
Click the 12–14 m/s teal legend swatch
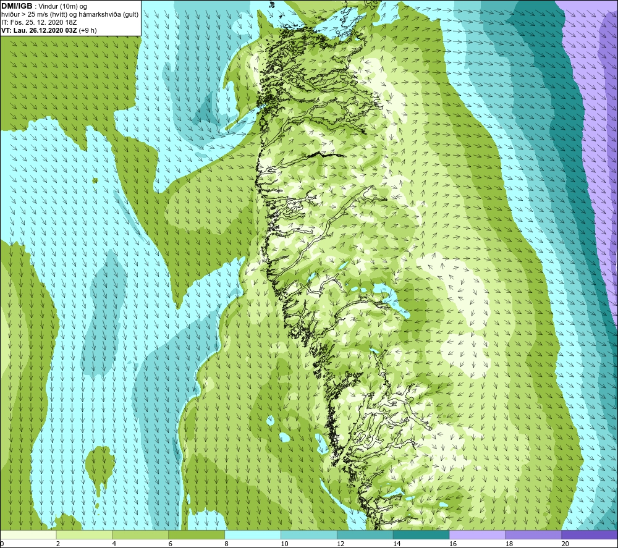(365, 534)
